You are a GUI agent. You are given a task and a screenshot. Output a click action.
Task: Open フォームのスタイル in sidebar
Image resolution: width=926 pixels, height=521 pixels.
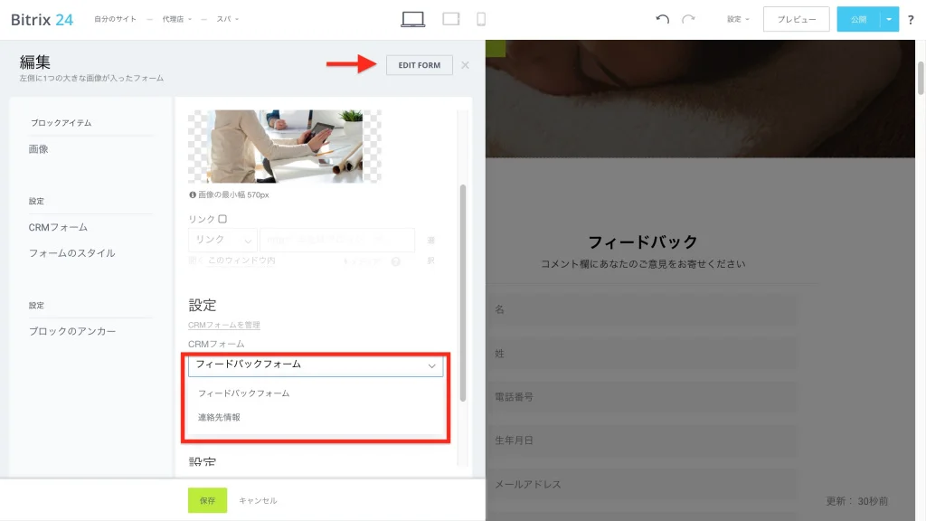(x=72, y=253)
